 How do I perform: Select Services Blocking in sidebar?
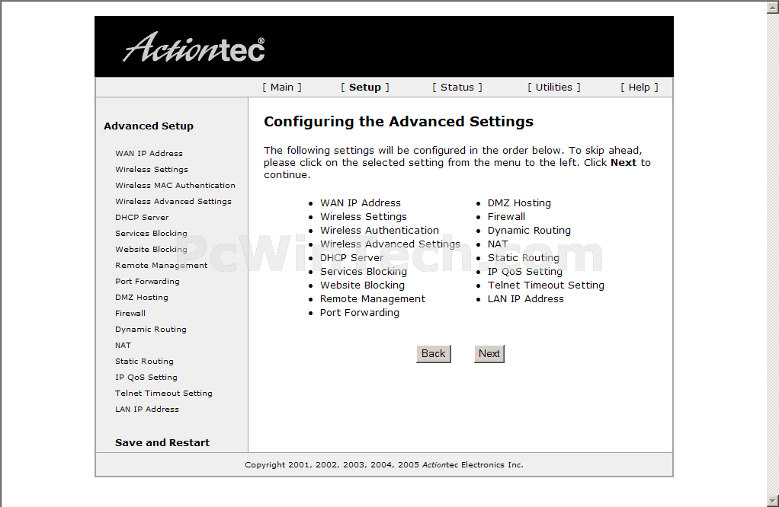[151, 233]
